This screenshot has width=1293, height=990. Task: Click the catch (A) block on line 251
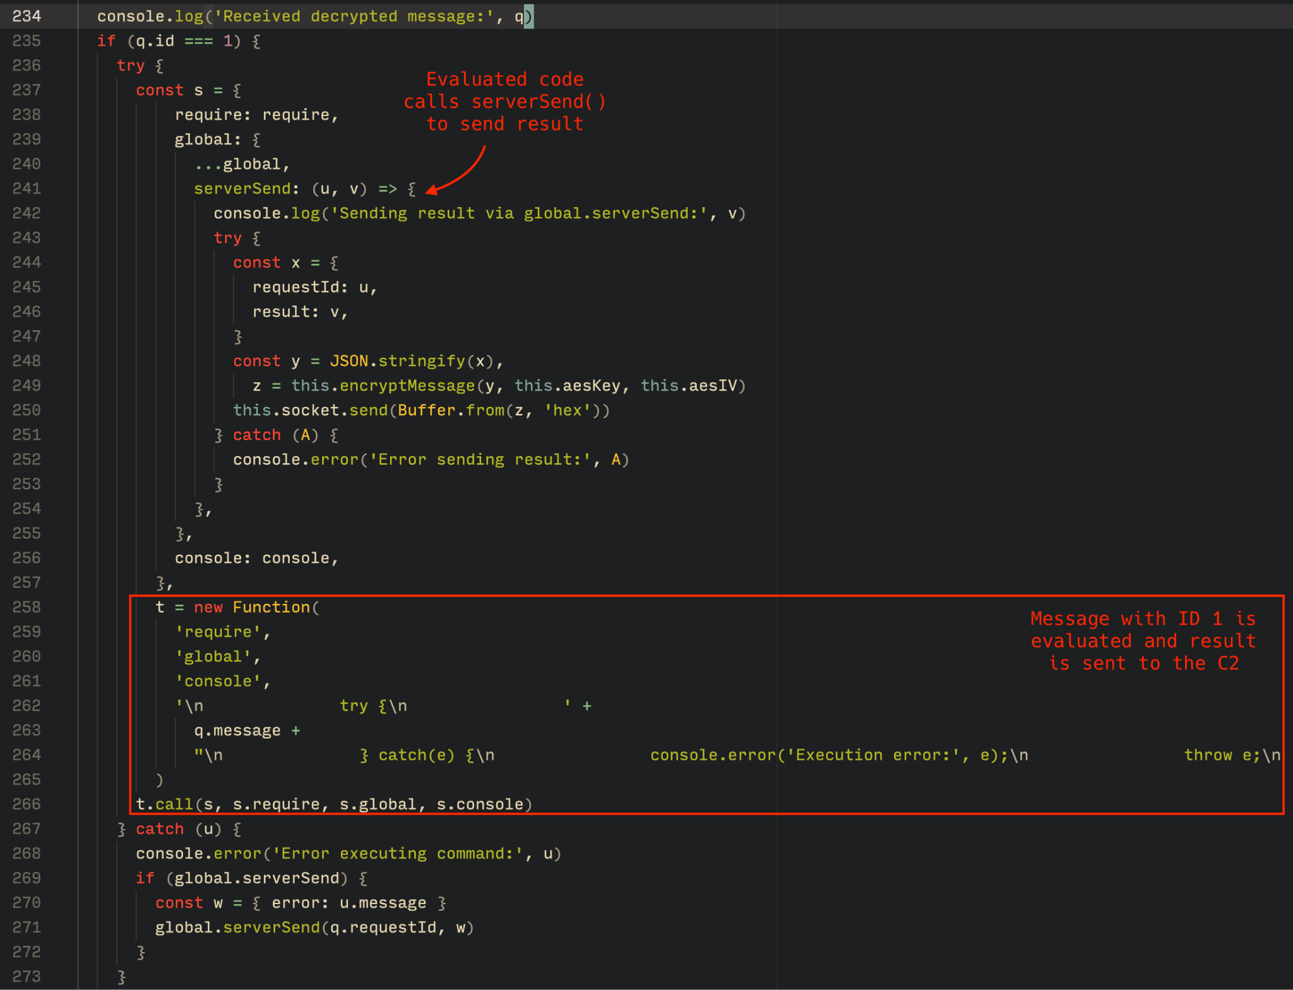click(275, 435)
